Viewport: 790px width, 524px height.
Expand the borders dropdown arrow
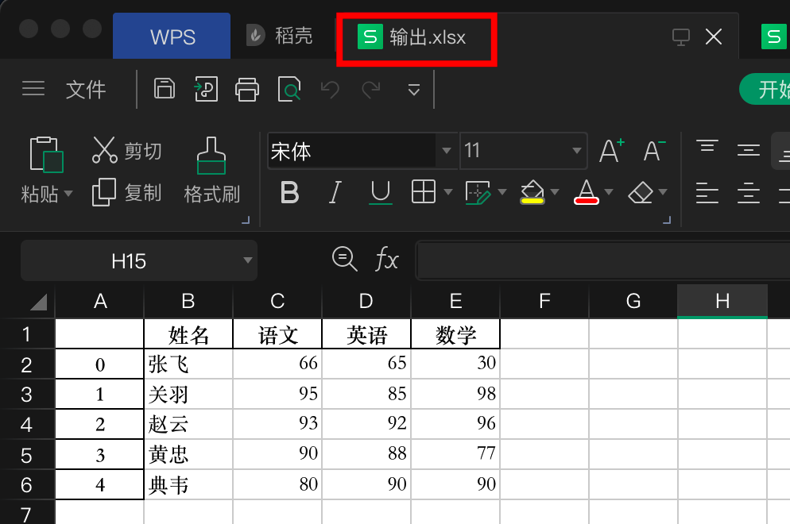pos(448,192)
